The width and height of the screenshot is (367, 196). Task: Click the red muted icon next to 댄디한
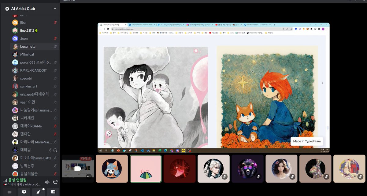click(x=55, y=134)
